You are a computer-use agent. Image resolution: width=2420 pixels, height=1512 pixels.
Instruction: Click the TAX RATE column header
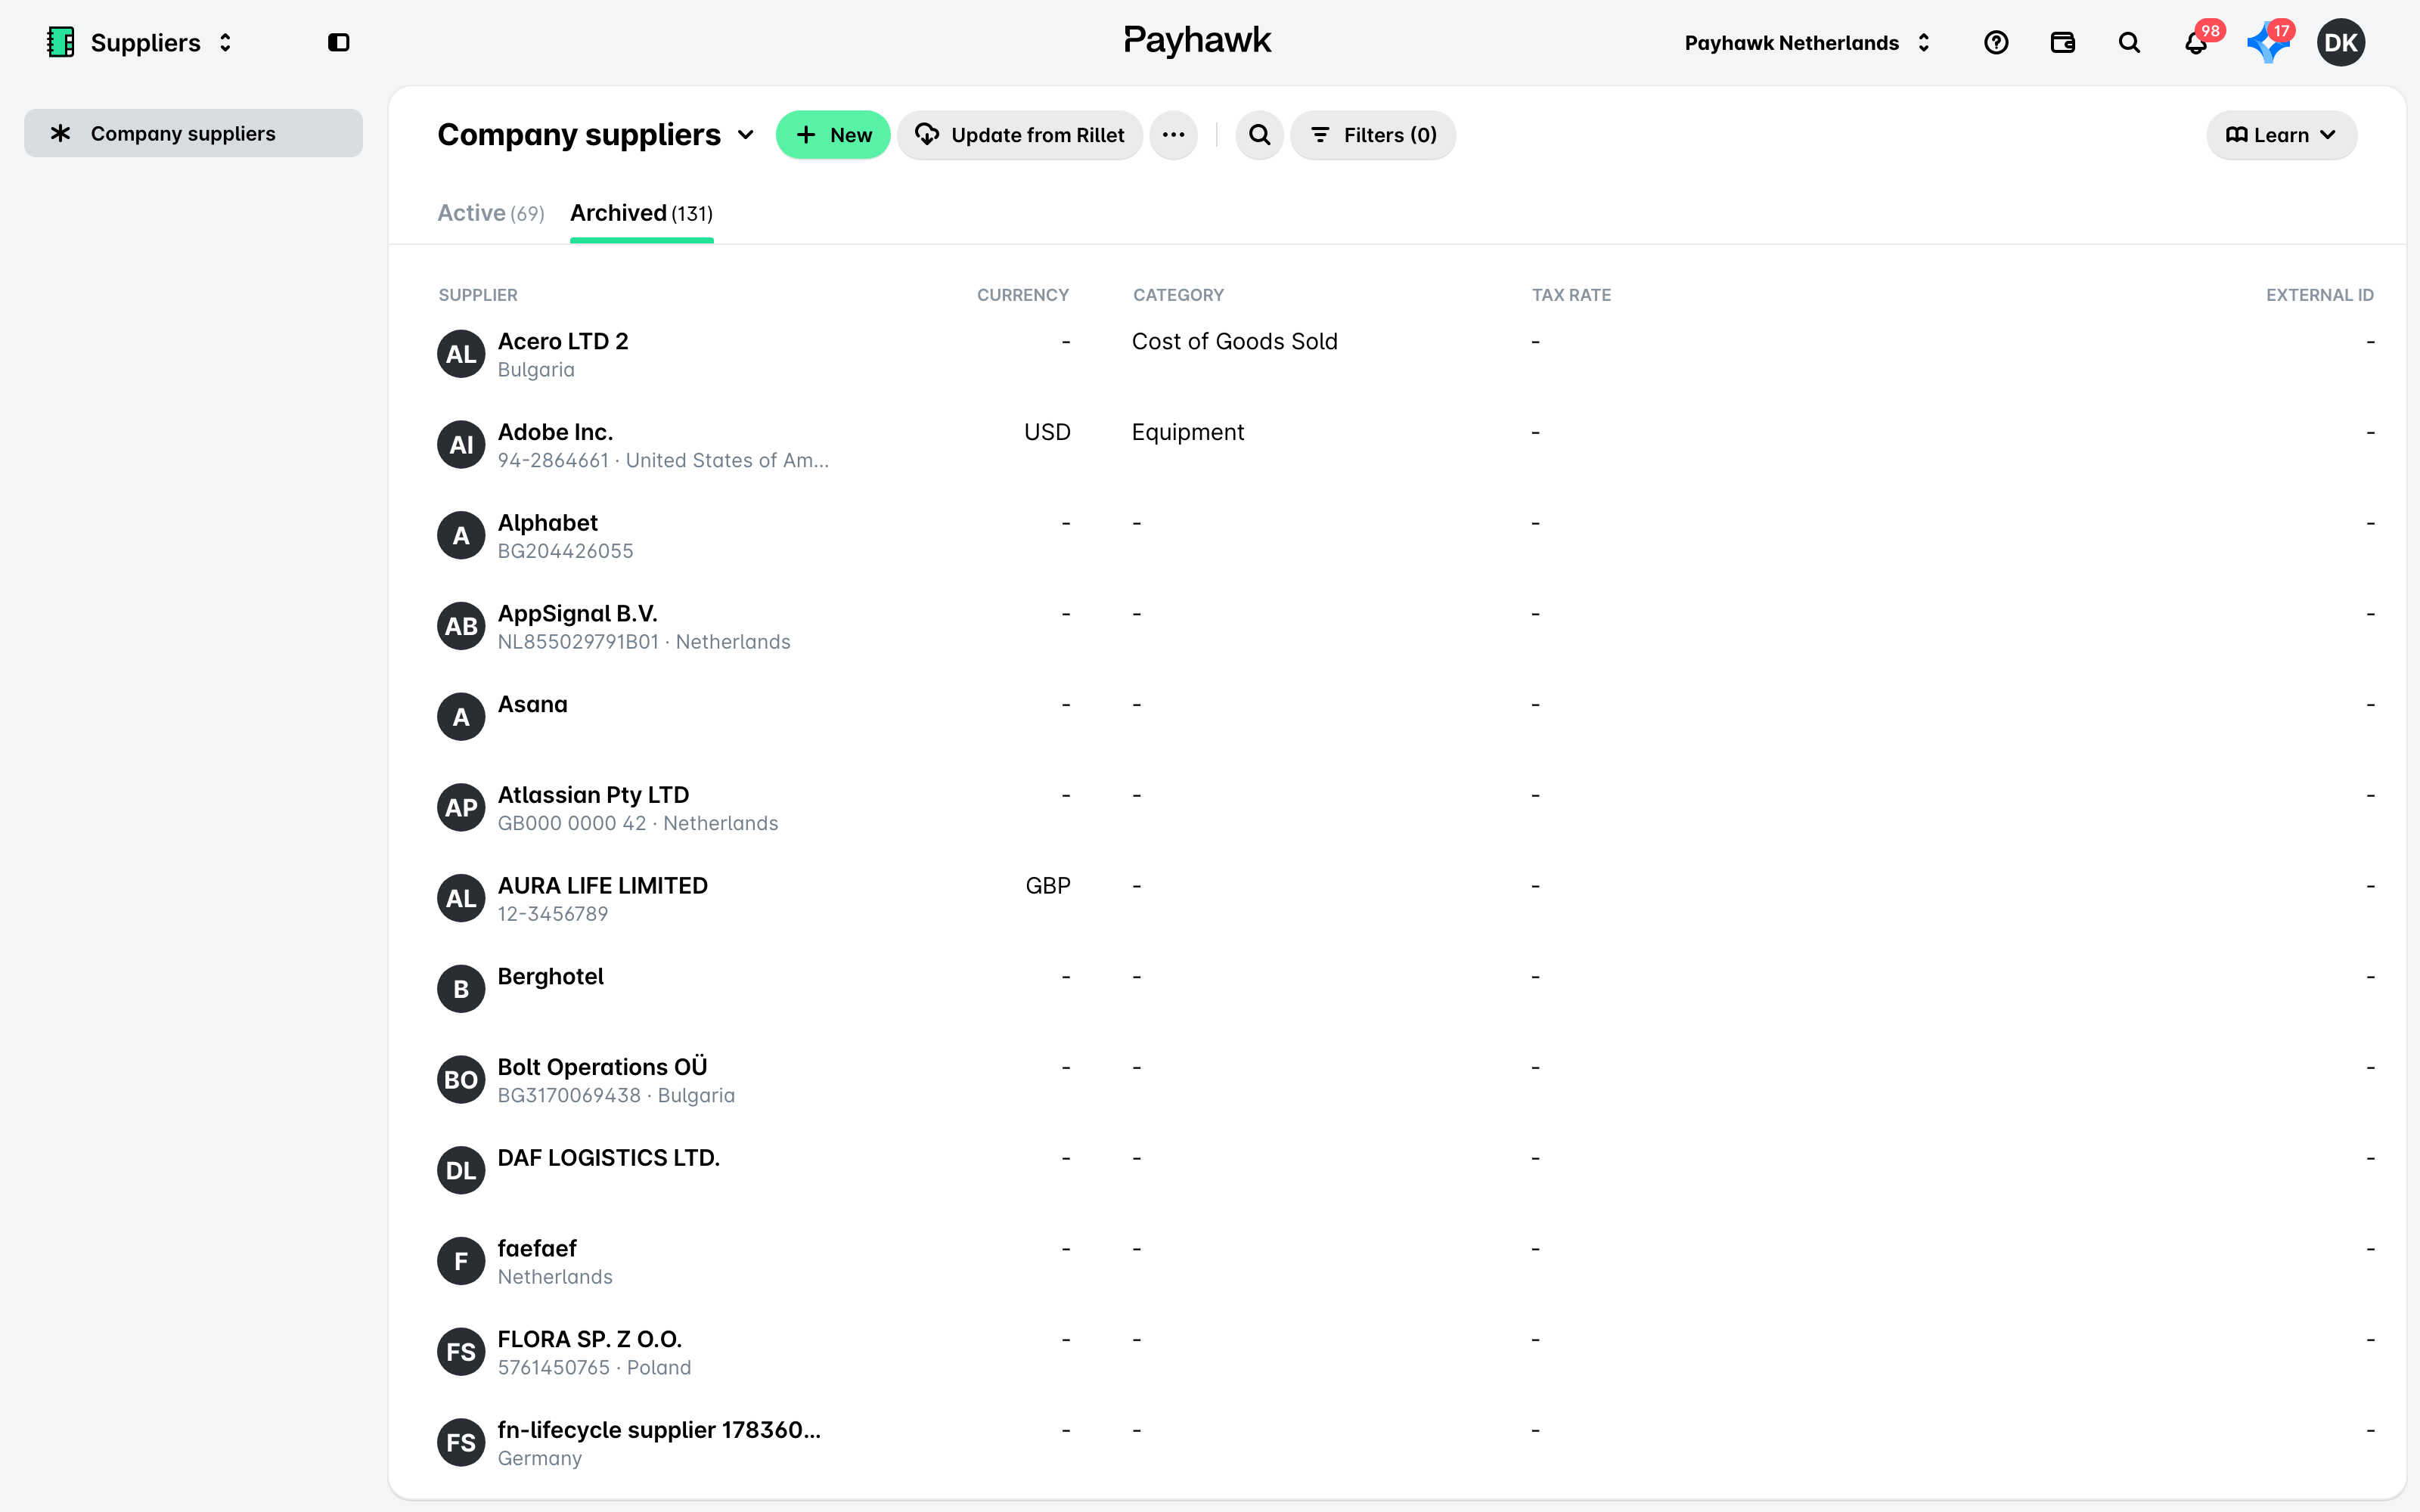tap(1571, 295)
